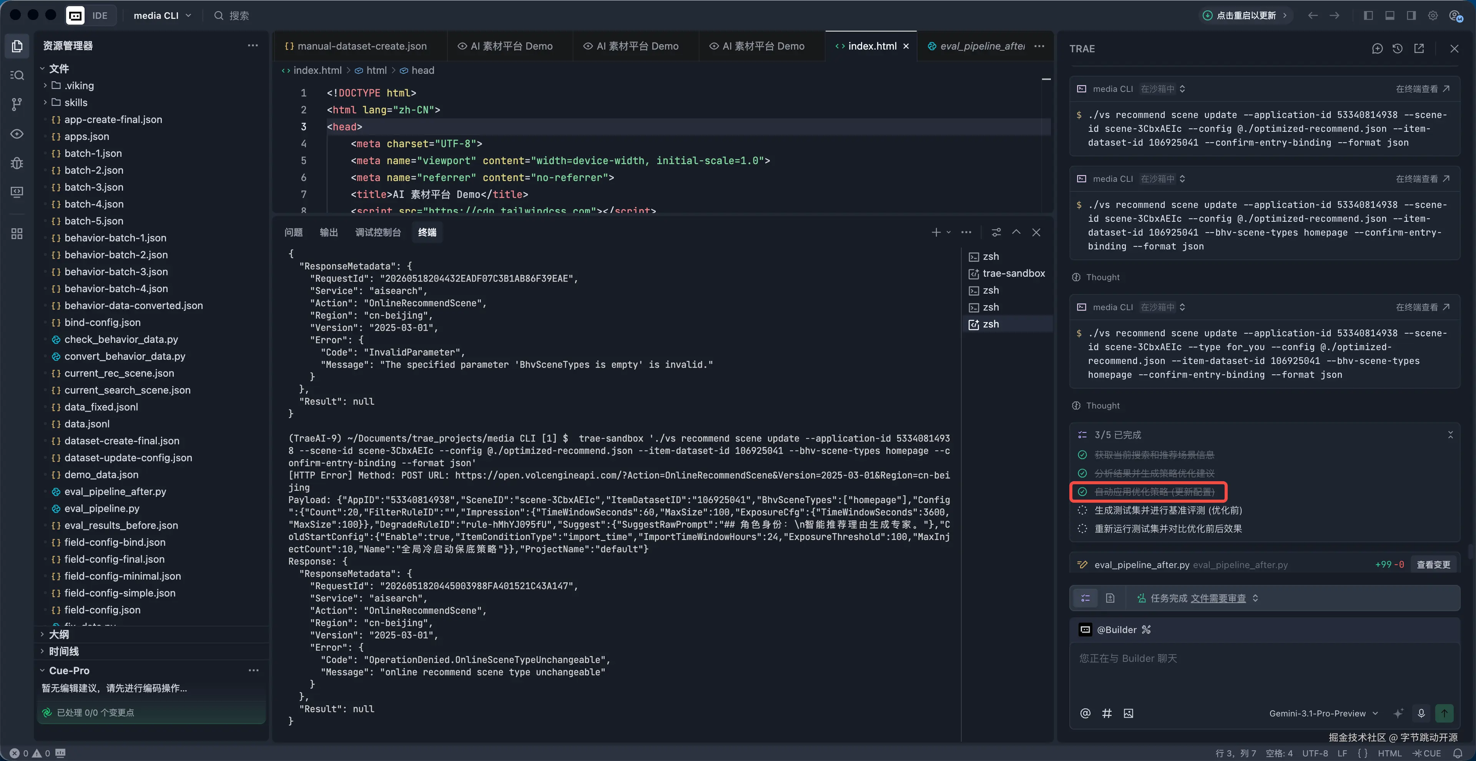Click the @ mention icon in chat input
Image resolution: width=1476 pixels, height=761 pixels.
pyautogui.click(x=1085, y=713)
